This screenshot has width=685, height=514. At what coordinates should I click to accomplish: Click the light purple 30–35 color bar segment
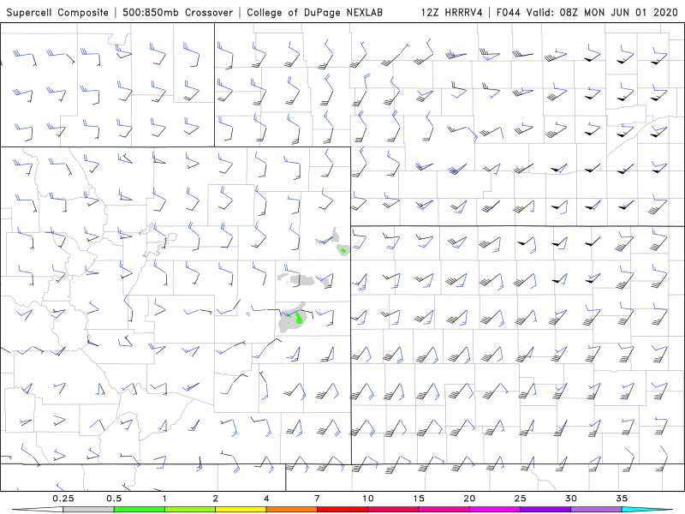click(596, 510)
